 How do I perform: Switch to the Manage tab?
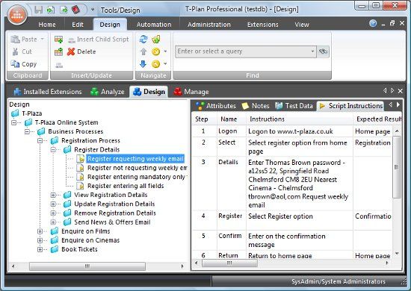pos(191,92)
